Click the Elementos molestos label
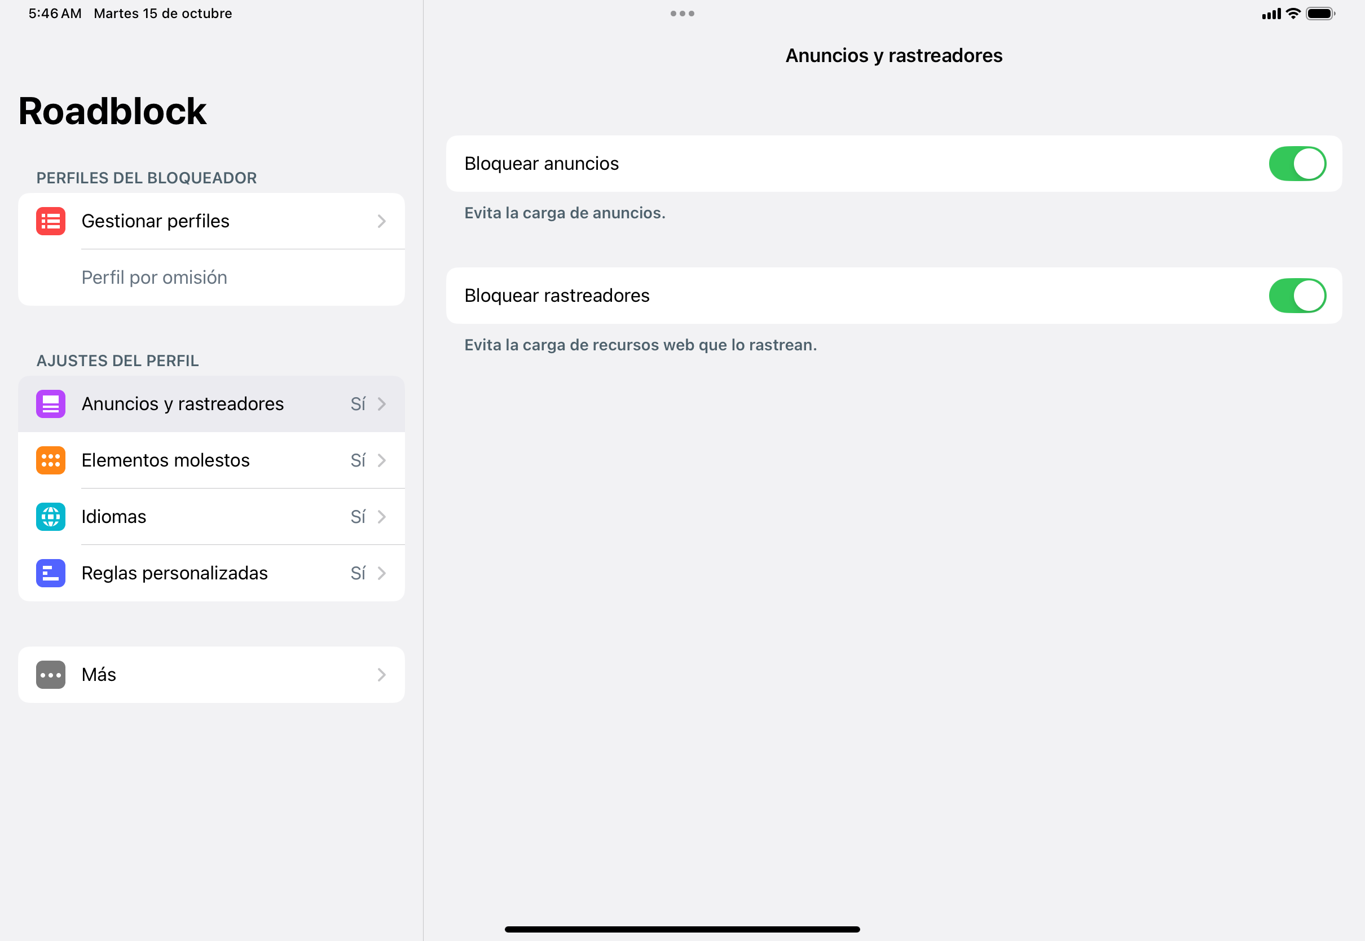 (x=166, y=460)
